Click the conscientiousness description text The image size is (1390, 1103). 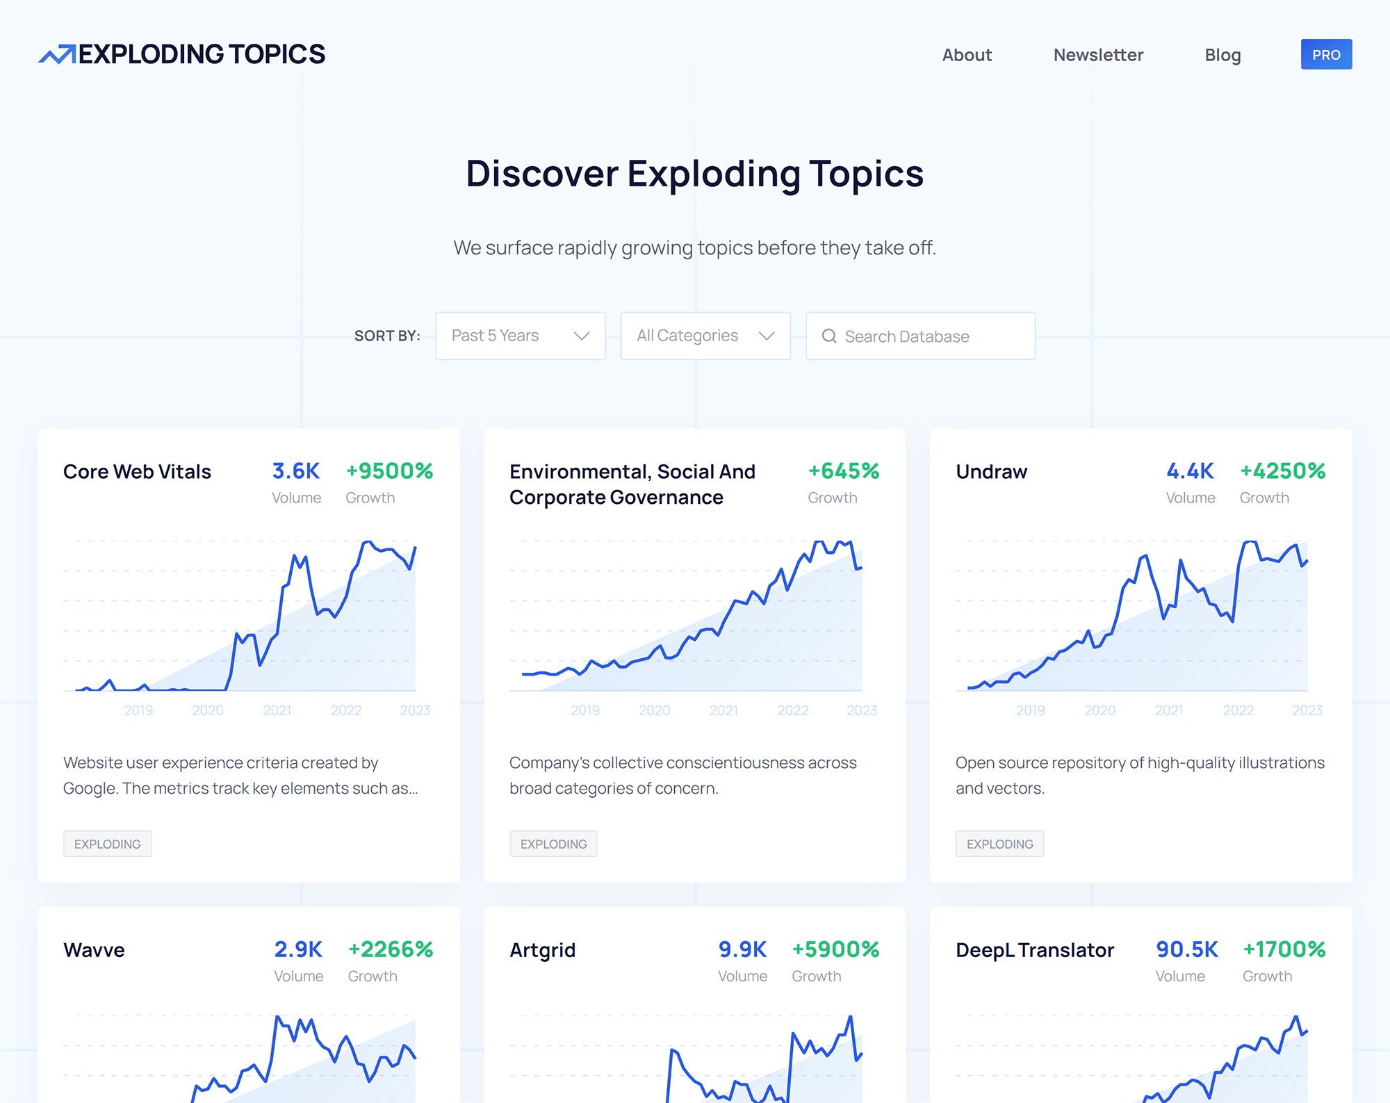683,776
